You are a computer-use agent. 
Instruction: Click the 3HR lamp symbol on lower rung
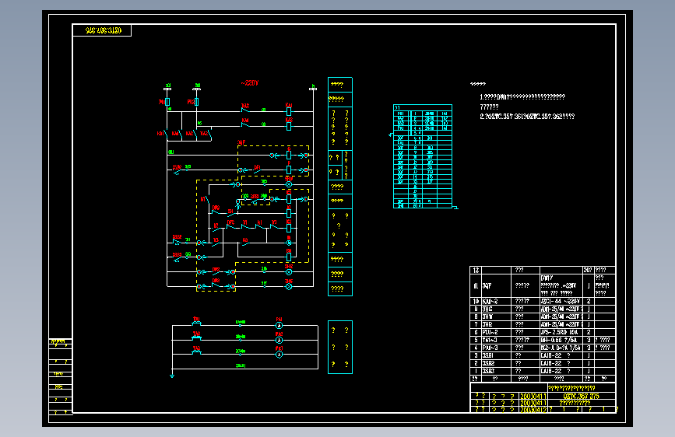(289, 272)
